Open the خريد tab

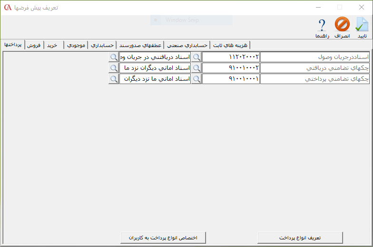click(53, 45)
